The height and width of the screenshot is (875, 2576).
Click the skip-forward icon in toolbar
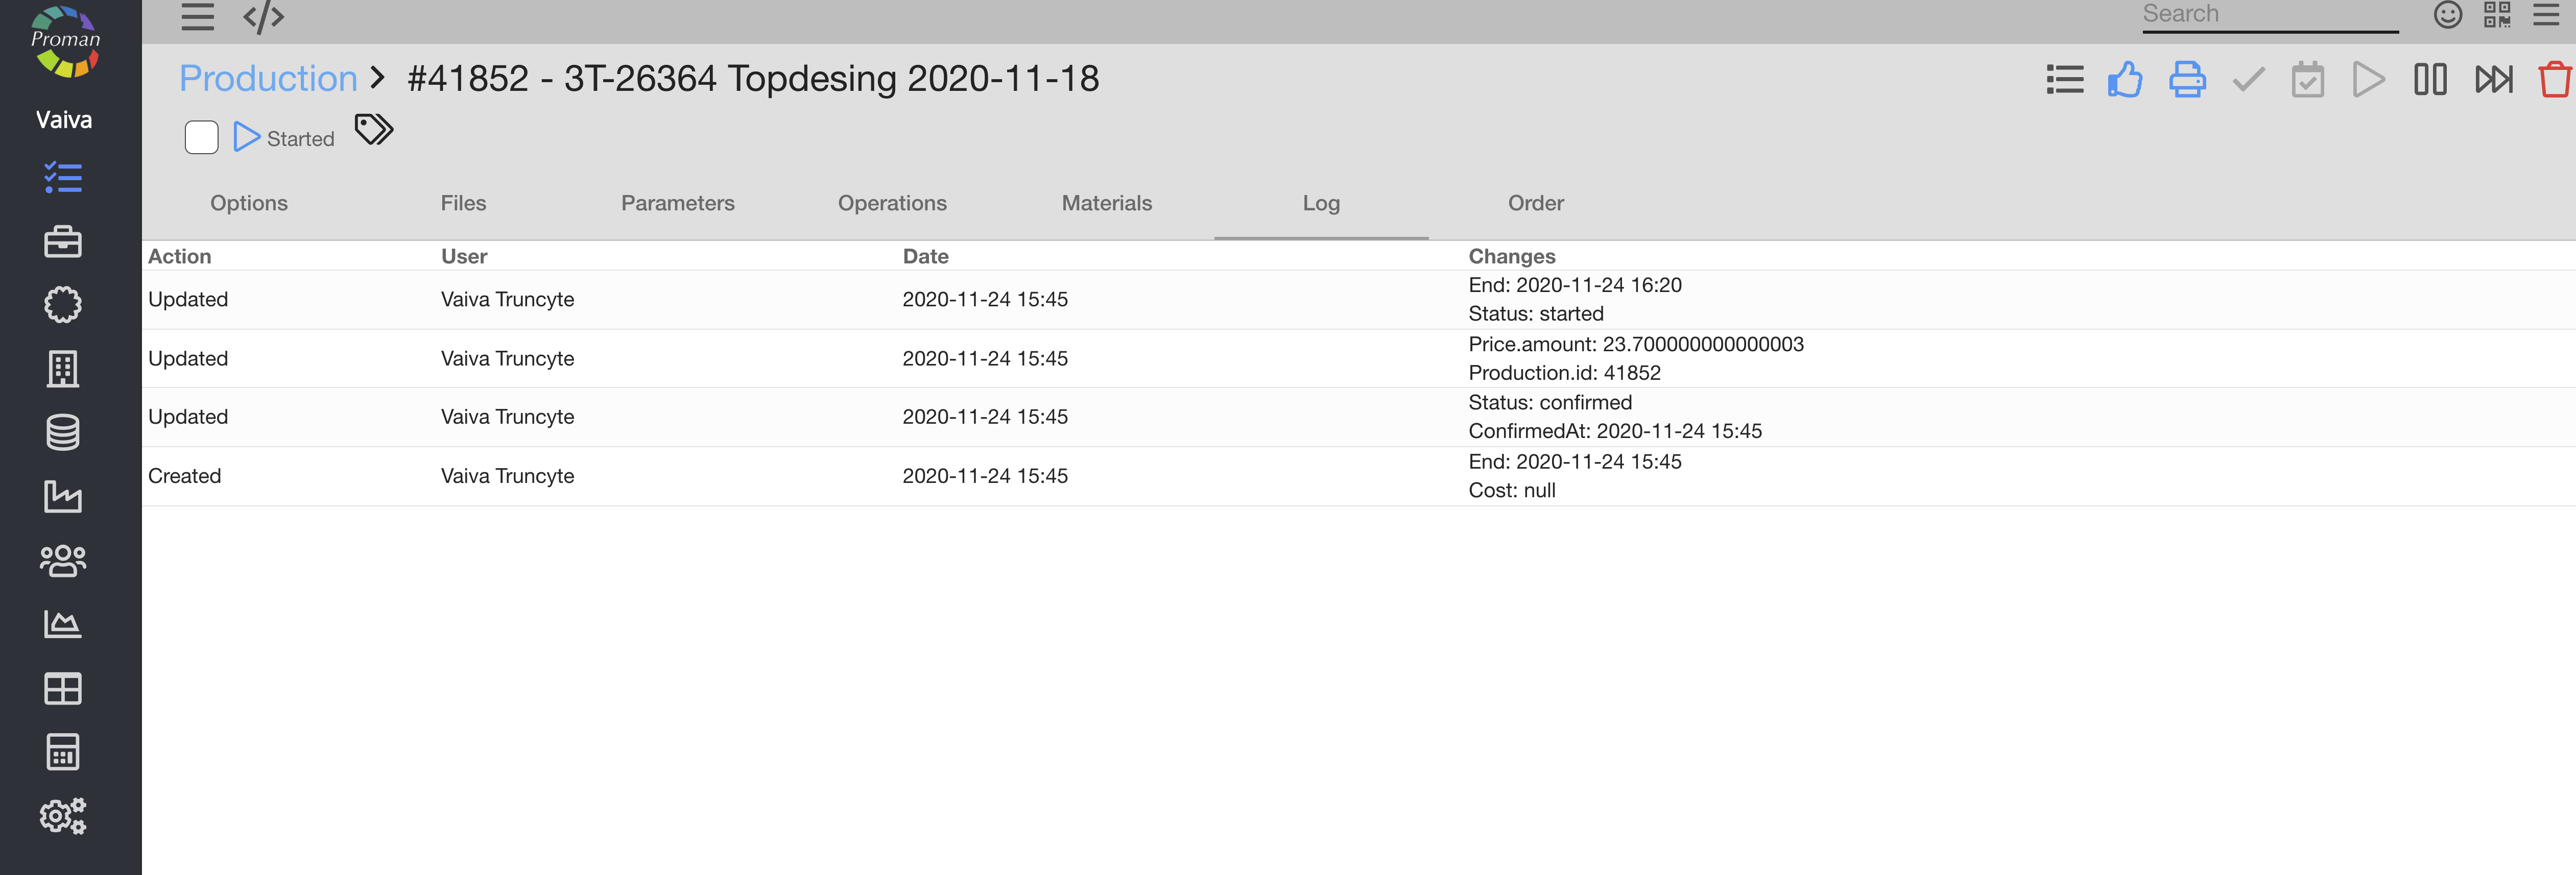click(x=2493, y=80)
